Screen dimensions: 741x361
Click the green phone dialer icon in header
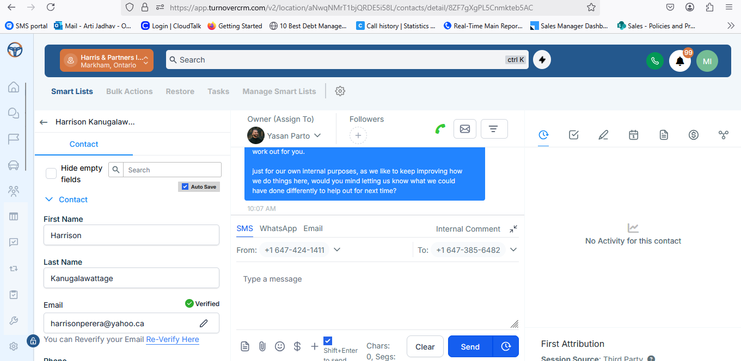pyautogui.click(x=654, y=61)
